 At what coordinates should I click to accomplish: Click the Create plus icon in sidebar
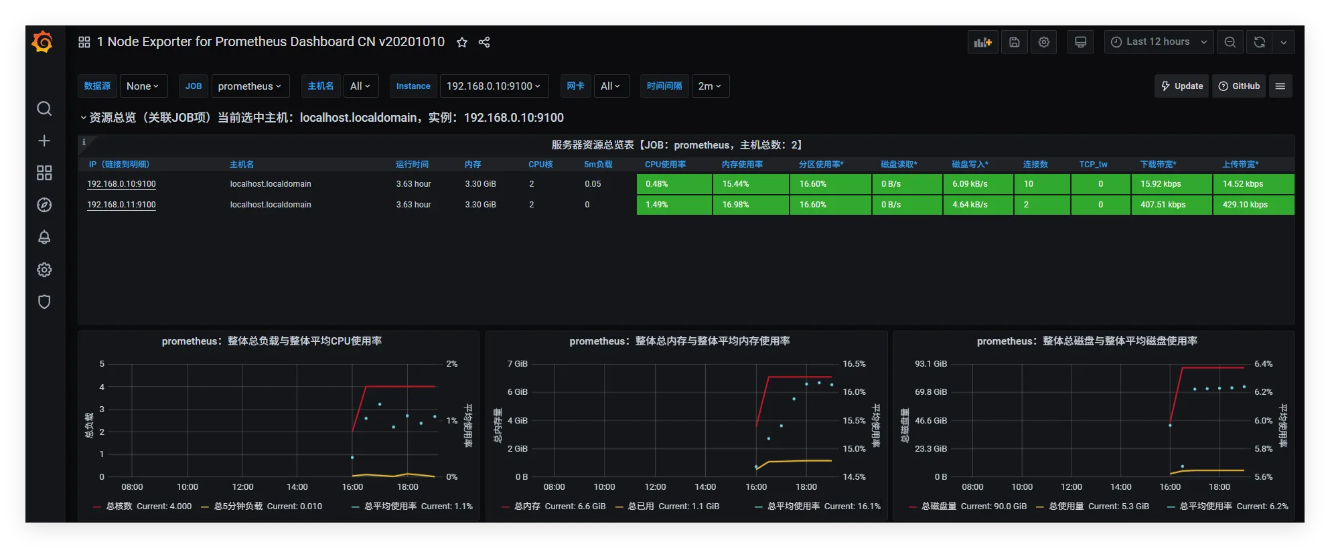[x=44, y=141]
